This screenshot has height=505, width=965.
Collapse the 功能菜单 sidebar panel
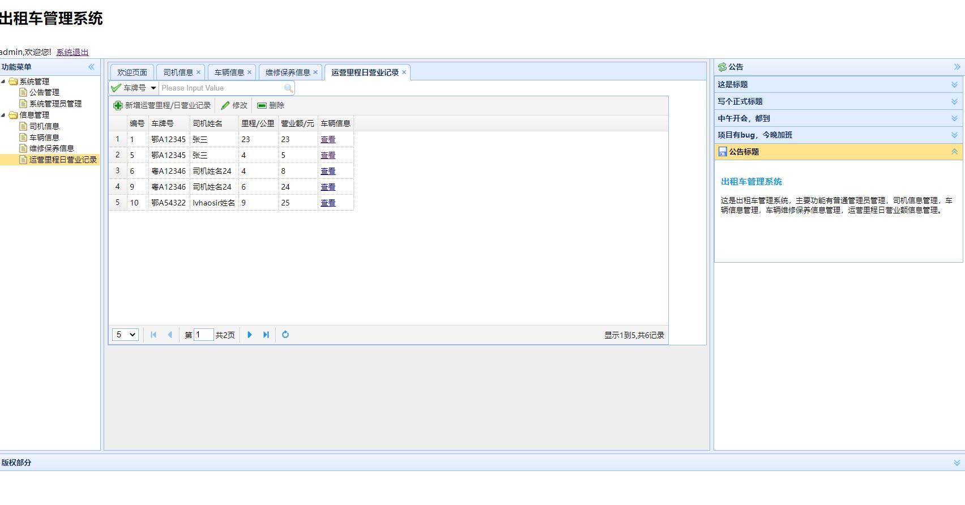(x=91, y=67)
